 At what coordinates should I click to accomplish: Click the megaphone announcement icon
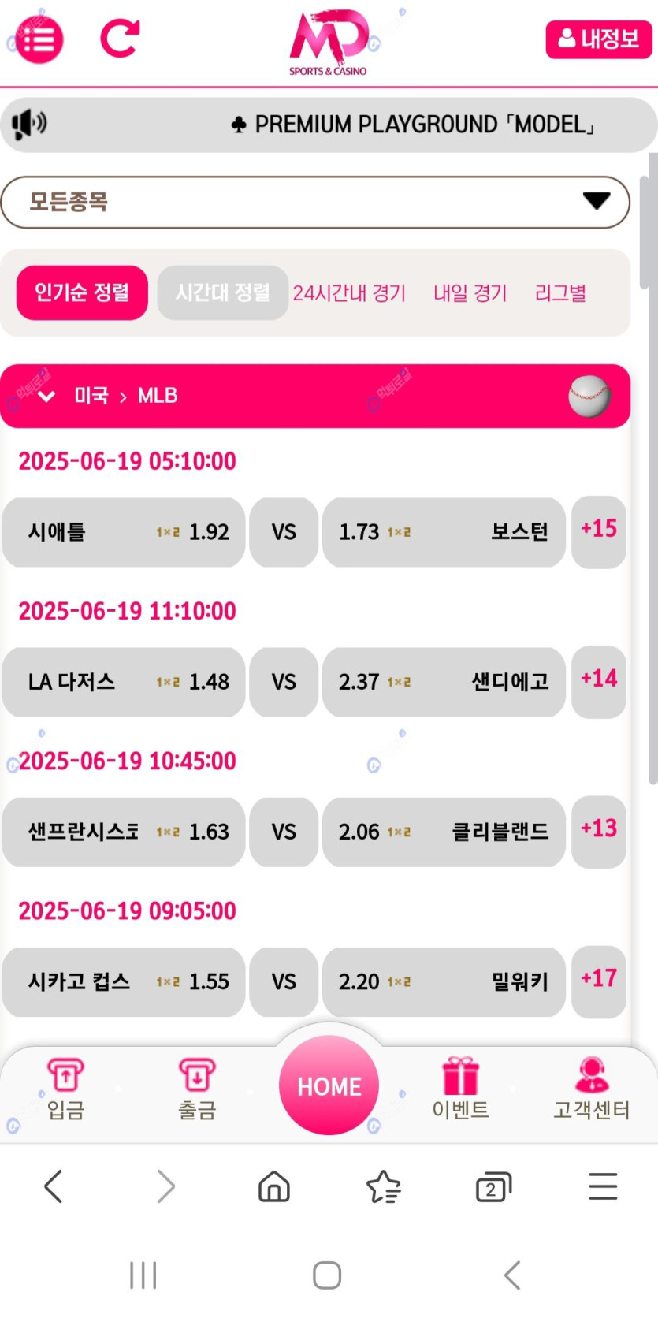tap(29, 124)
